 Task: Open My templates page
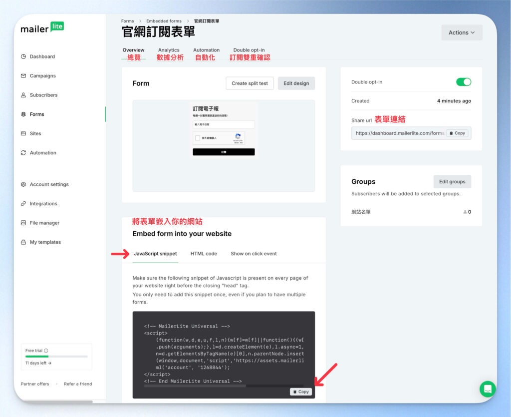(45, 242)
